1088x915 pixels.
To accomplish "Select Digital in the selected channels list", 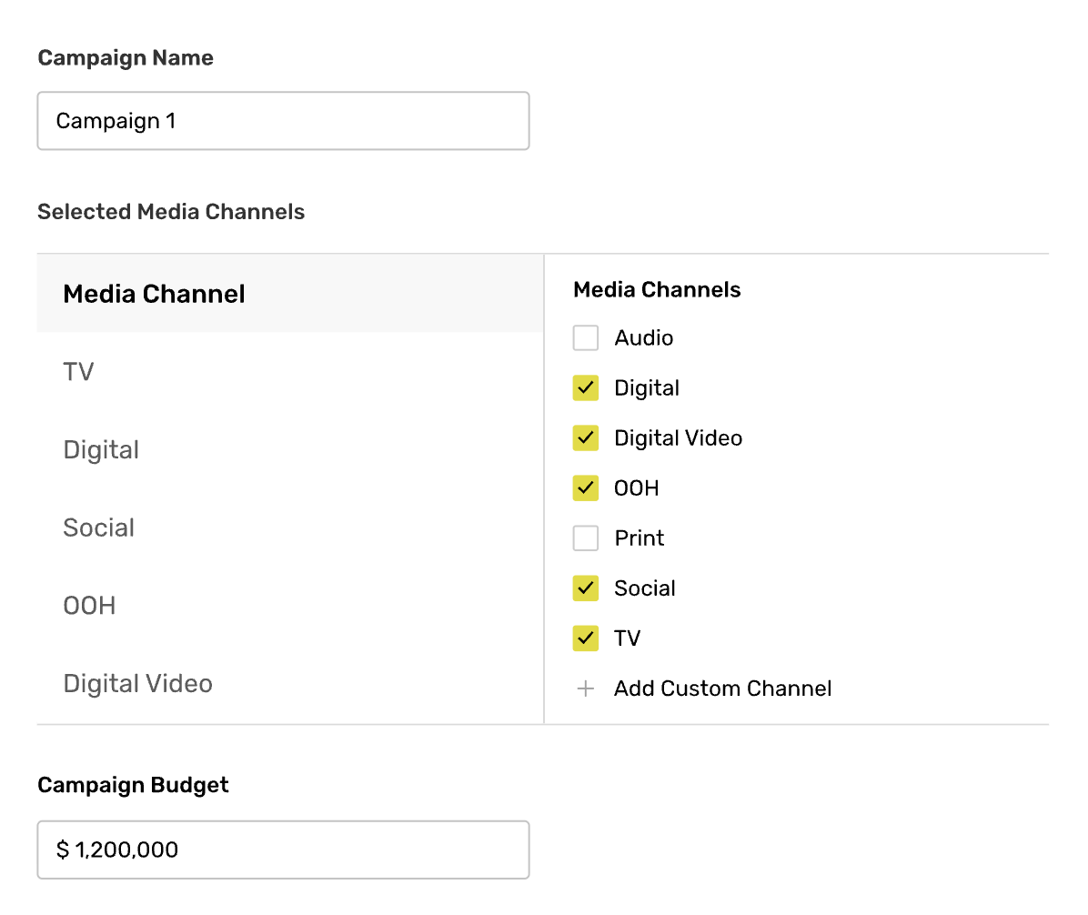I will [101, 450].
